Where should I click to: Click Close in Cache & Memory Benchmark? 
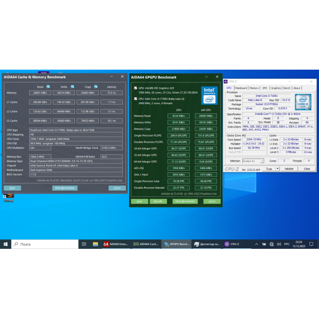tap(117, 188)
